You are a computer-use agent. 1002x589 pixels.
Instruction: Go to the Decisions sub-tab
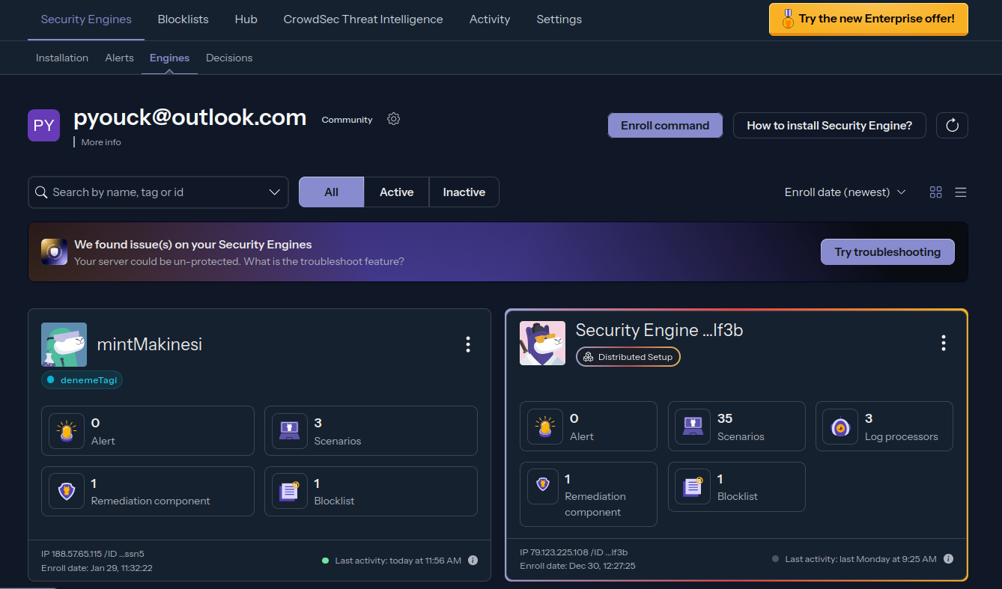(x=229, y=58)
